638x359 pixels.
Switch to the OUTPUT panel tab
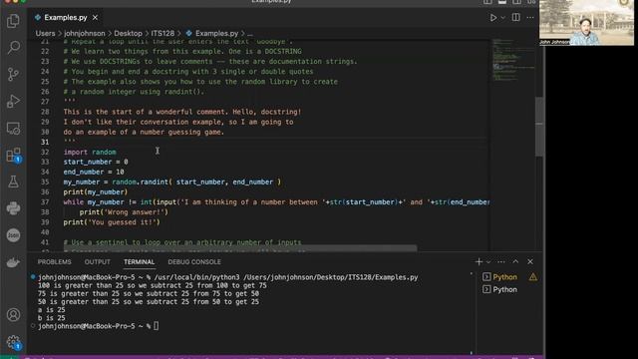pos(98,262)
